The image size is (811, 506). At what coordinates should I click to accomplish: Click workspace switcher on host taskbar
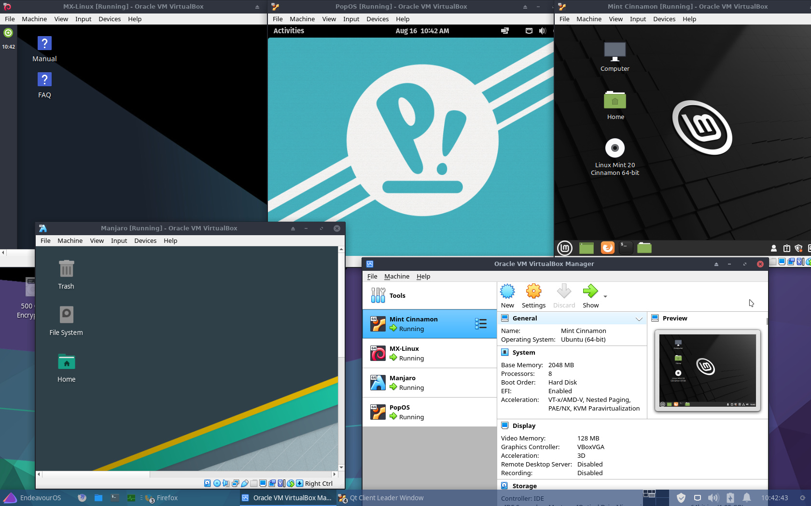pyautogui.click(x=656, y=498)
